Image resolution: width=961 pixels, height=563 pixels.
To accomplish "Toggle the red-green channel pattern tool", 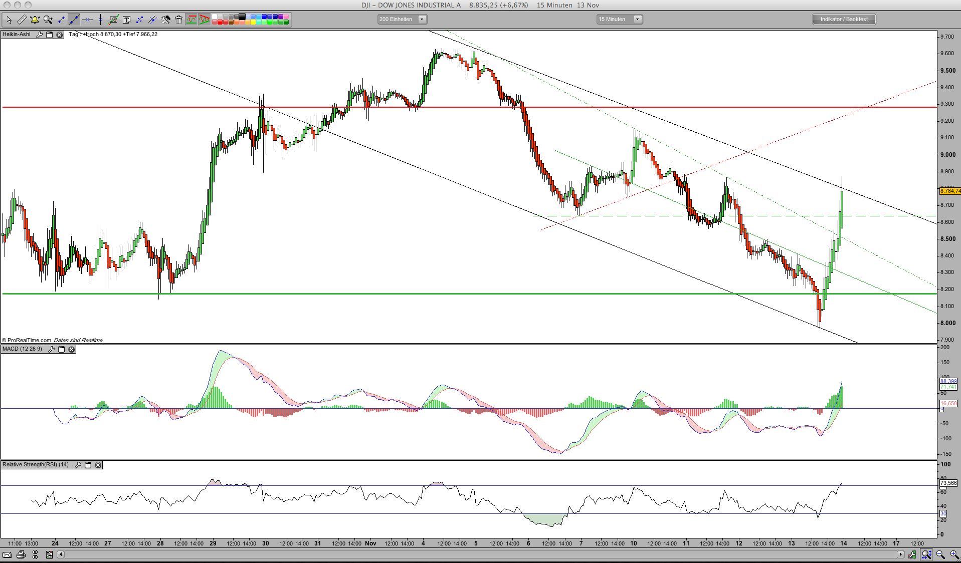I will pos(191,20).
